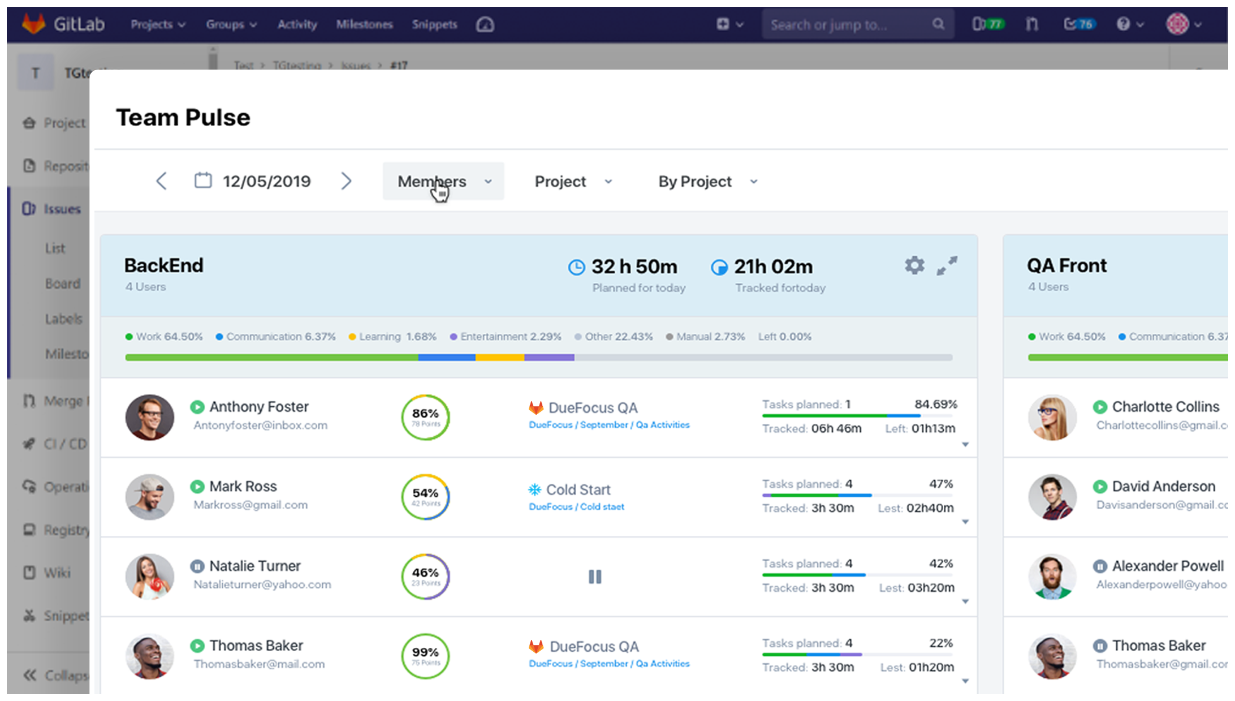This screenshot has height=701, width=1235.
Task: Toggle Natalie Turner's paused status indicator
Action: [x=197, y=566]
